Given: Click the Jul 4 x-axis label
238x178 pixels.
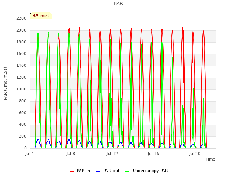Looking at the screenshot, I should 29,154.
